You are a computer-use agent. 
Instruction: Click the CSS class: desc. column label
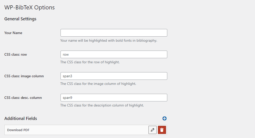[23, 98]
